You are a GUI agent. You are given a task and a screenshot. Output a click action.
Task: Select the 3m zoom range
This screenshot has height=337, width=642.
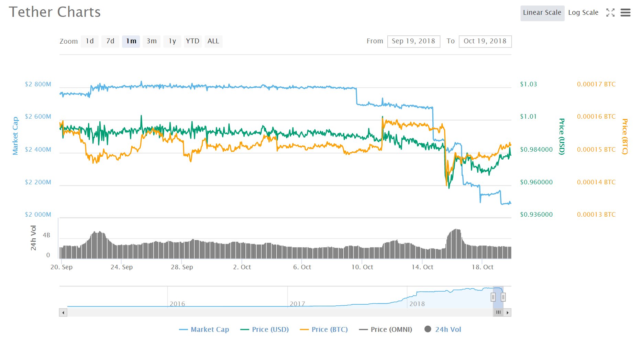(152, 41)
